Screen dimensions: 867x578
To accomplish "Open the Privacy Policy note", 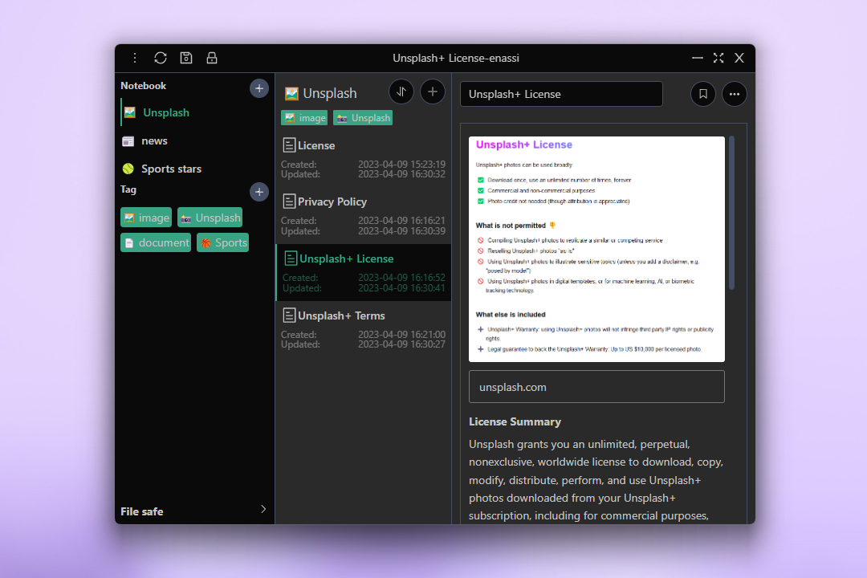I will point(364,216).
